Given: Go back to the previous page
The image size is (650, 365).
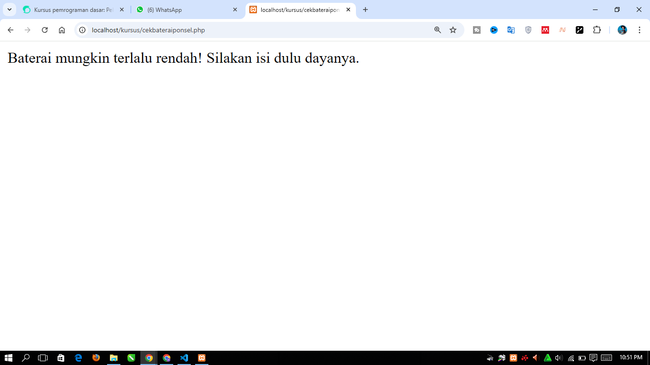Looking at the screenshot, I should 10,30.
